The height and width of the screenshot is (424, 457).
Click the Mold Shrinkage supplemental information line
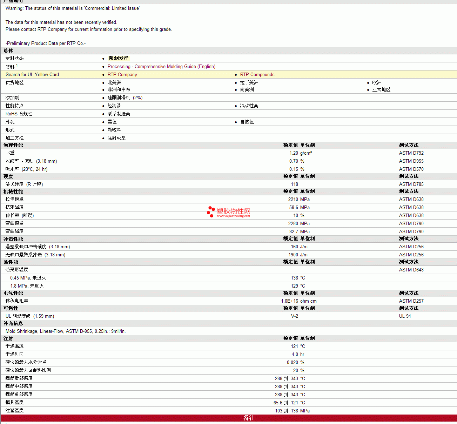(x=66, y=331)
